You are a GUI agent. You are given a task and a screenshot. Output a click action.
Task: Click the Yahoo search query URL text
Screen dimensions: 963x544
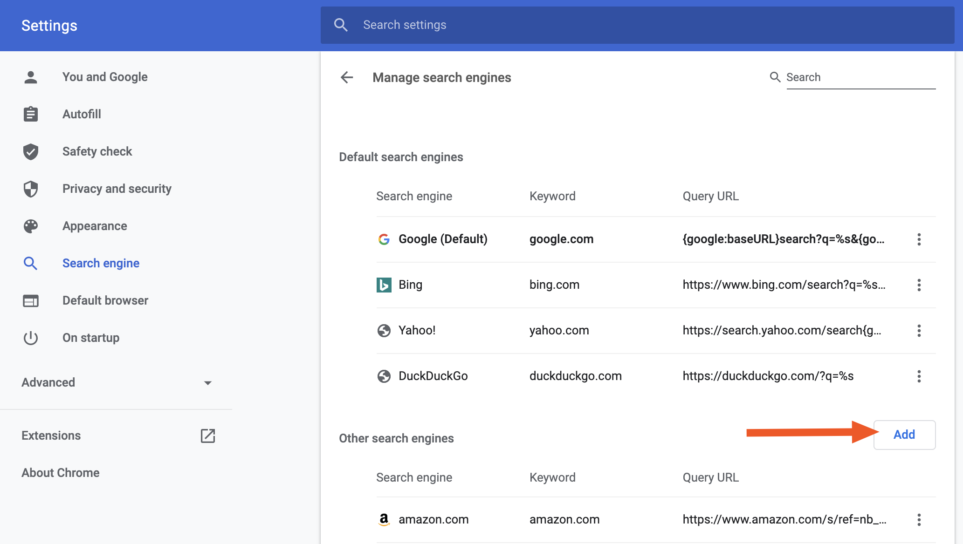pyautogui.click(x=782, y=330)
